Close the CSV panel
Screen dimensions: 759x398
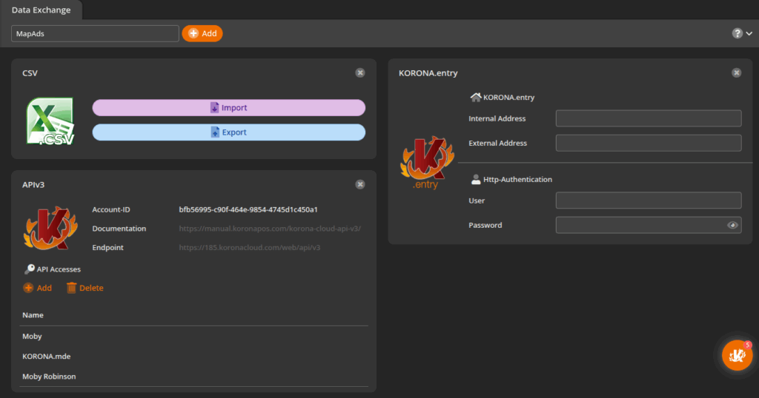click(360, 73)
